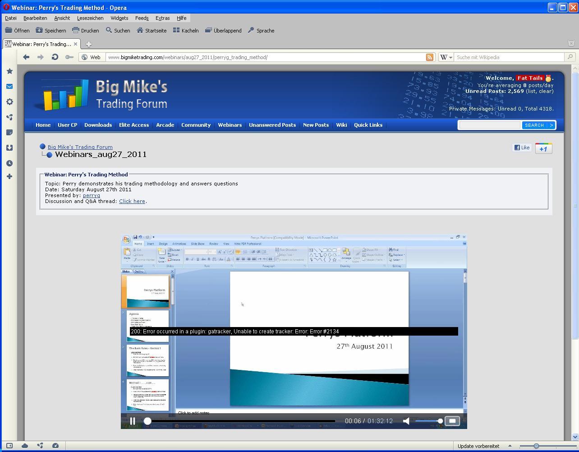Open the Ansicht menu

click(62, 18)
